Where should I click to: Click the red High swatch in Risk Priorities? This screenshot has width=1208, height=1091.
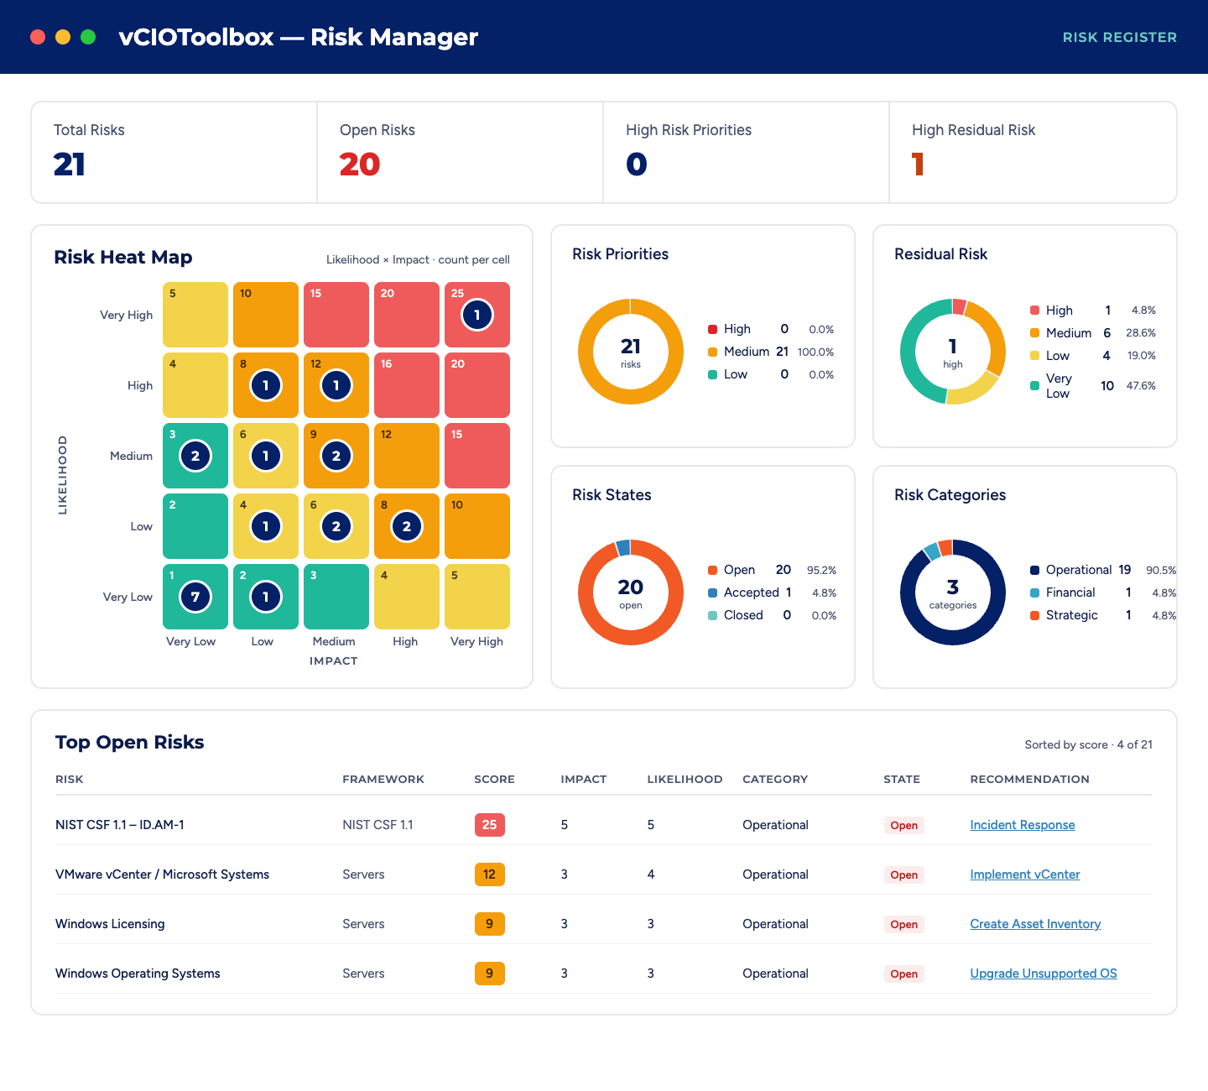[712, 329]
